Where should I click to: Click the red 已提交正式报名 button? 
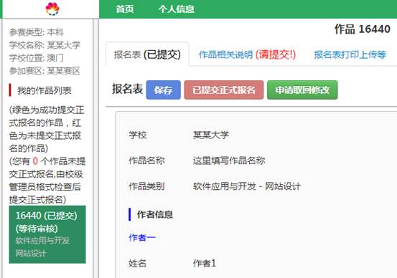point(224,90)
